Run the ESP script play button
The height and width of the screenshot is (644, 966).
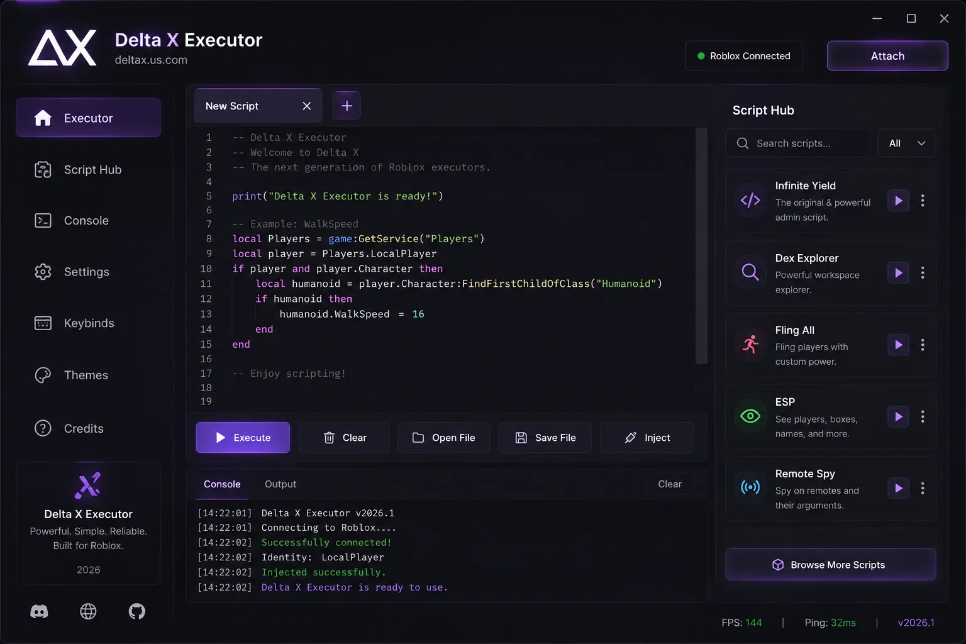[x=898, y=416]
